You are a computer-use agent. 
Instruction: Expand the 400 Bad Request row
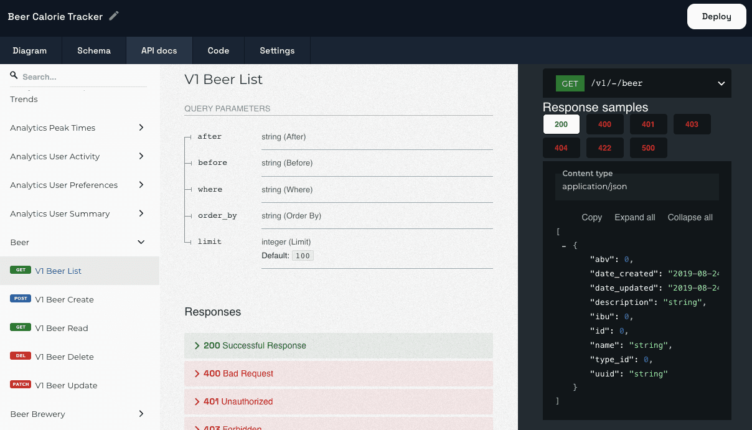[x=339, y=373]
